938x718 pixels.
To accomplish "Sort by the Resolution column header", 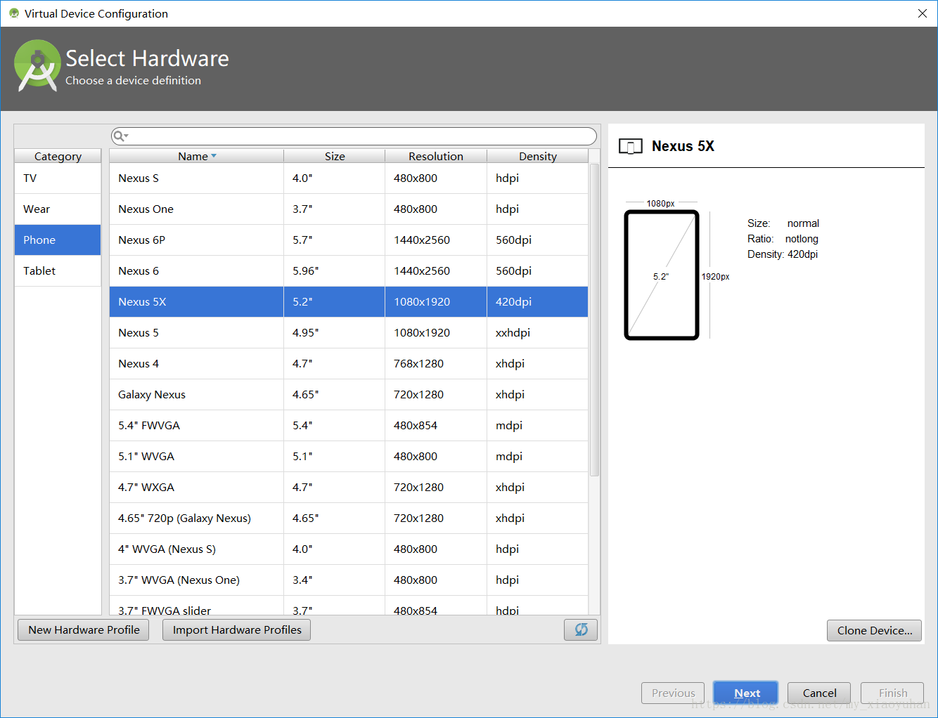I will point(436,156).
